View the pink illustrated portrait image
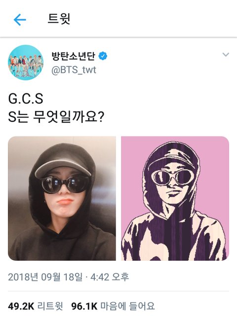Screen dimensions: 237x316 coord(175,198)
